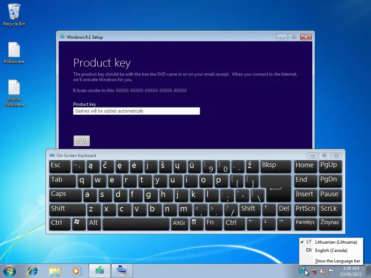Switch to Windows 8.1 Setup taskbar button
Screen dimensions: 371x278
(100, 271)
